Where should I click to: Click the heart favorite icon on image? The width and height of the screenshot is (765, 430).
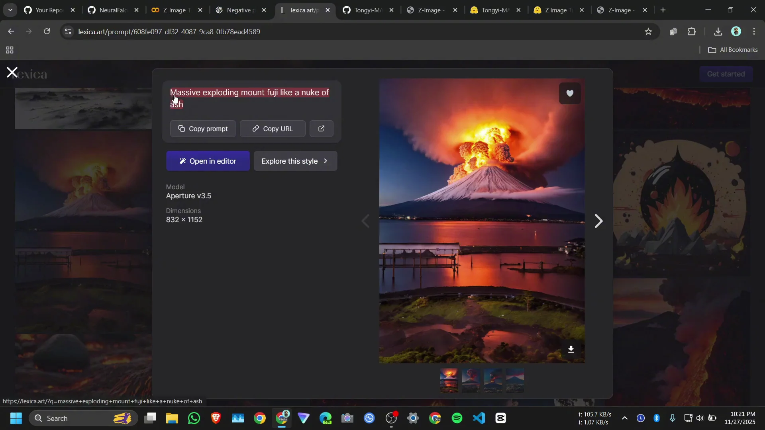570,93
